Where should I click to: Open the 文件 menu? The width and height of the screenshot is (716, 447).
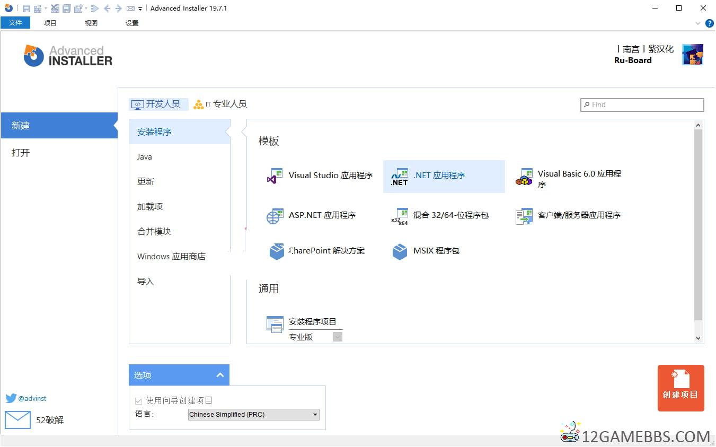point(15,23)
